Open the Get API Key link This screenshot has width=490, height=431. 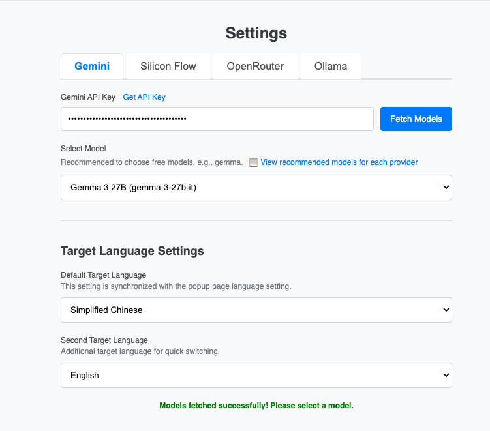(x=144, y=97)
